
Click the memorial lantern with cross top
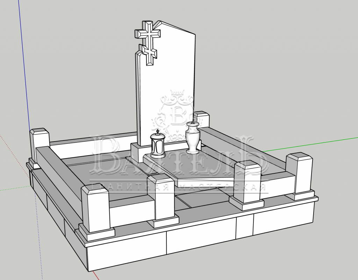point(157,144)
